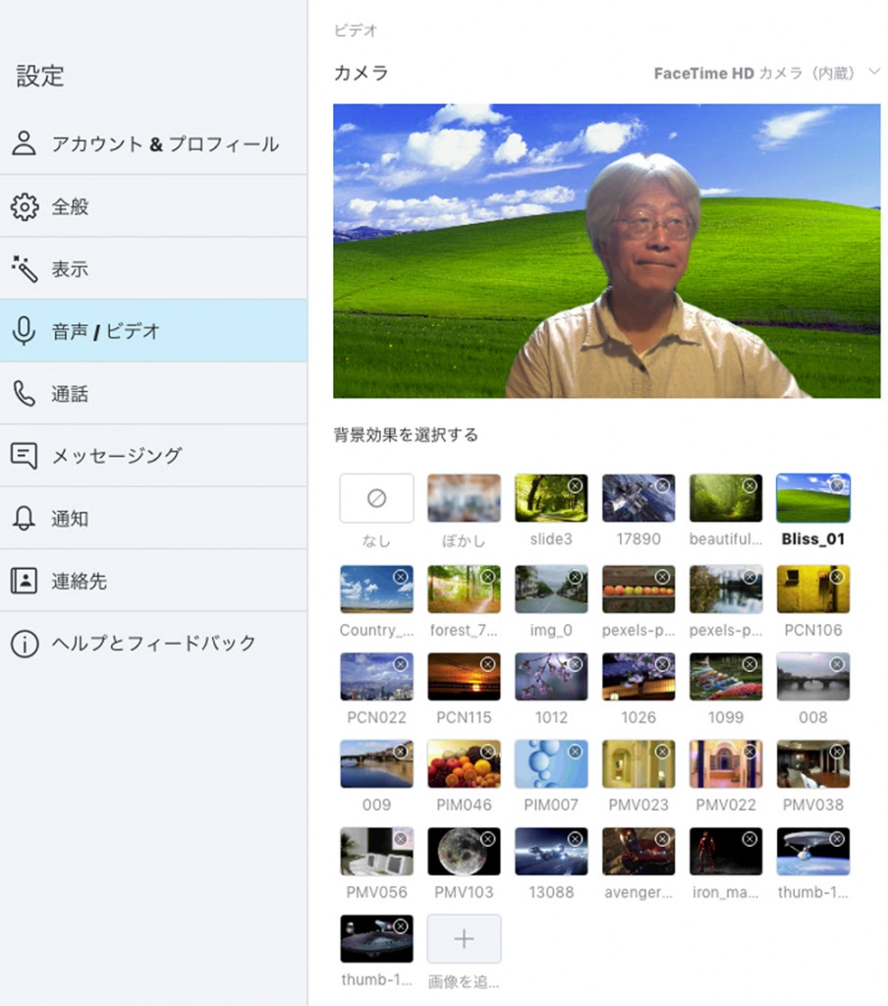The width and height of the screenshot is (888, 1006).
Task: Choose the img_0 road background
Action: [551, 589]
